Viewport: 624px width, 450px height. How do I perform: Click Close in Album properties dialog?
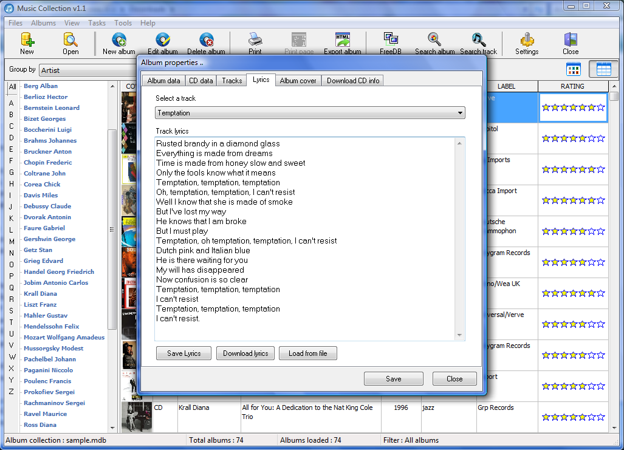[x=454, y=379]
